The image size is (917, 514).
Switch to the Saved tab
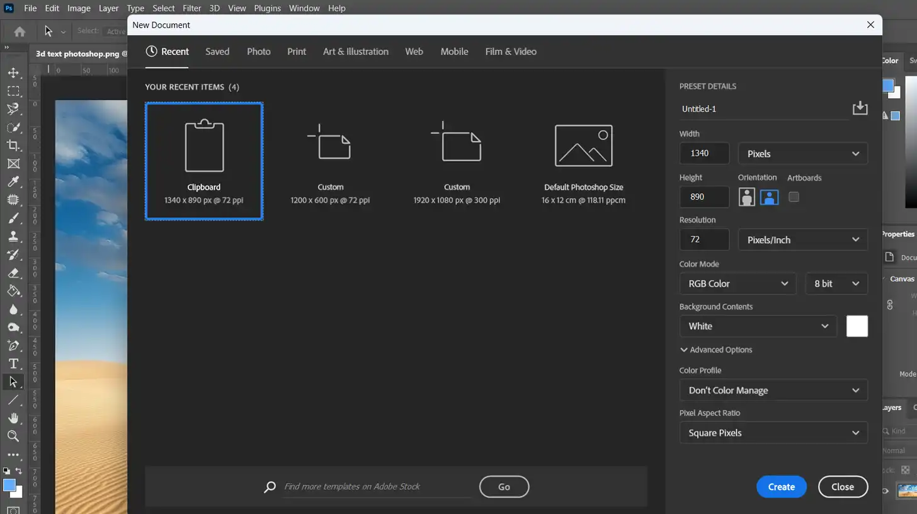pyautogui.click(x=217, y=52)
